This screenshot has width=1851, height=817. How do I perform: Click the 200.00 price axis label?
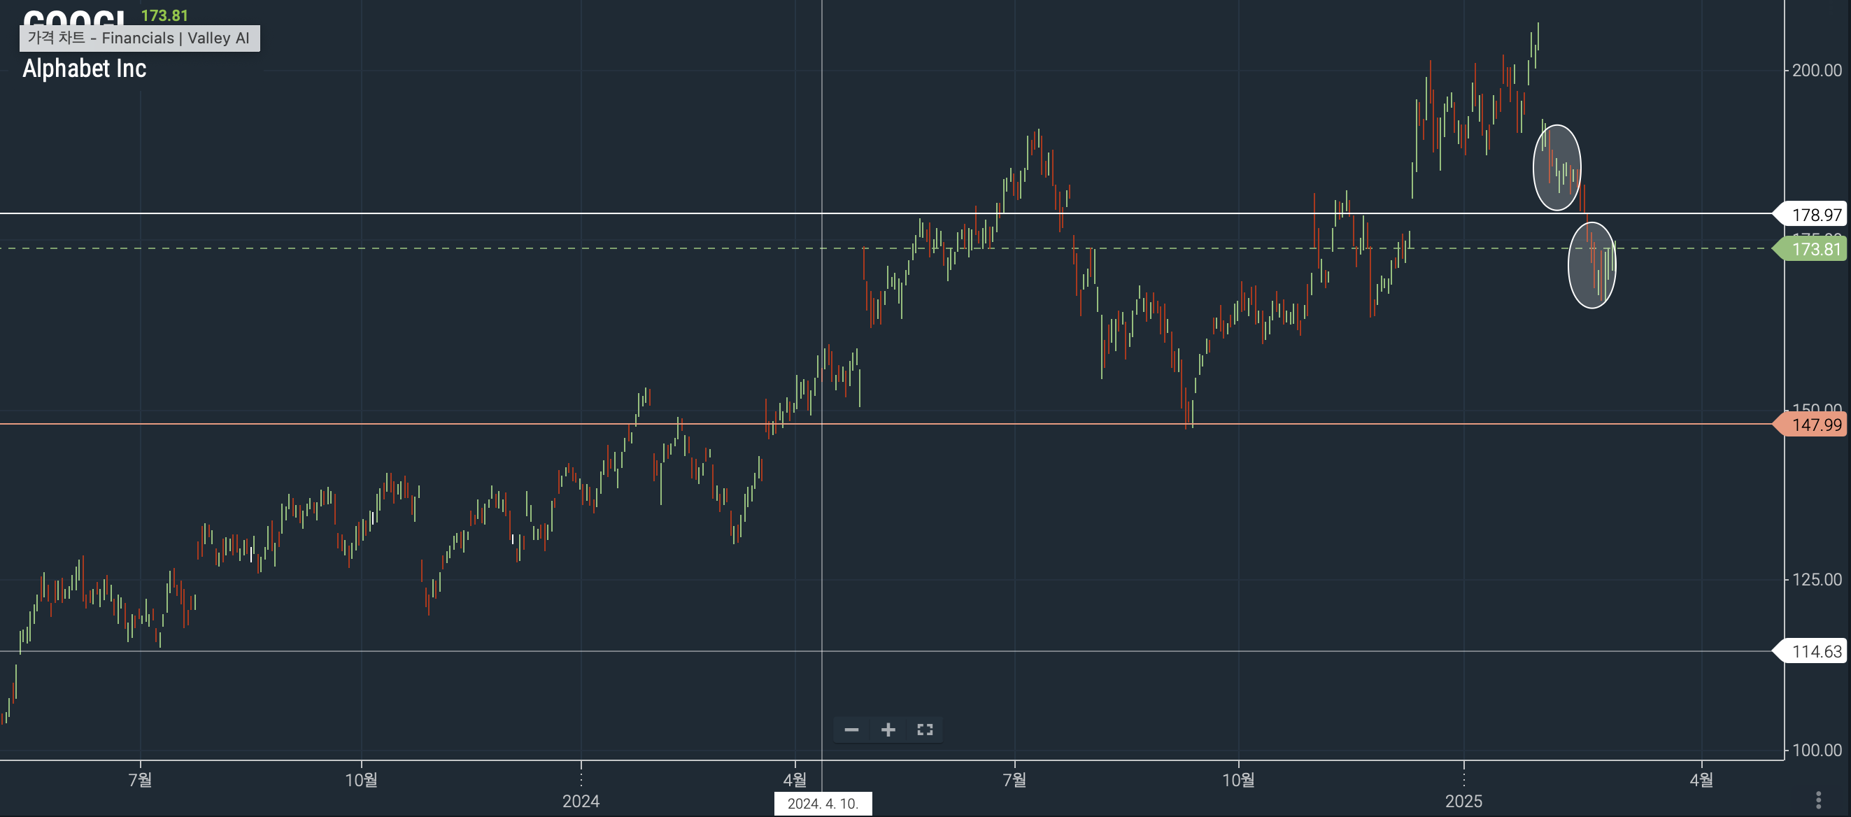pos(1816,71)
